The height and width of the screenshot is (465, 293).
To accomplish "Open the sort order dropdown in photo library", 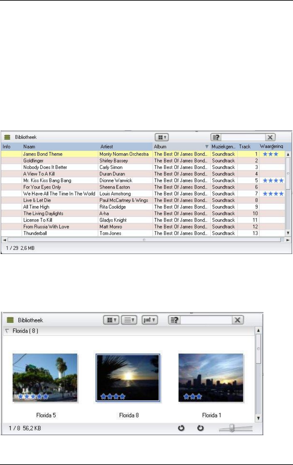I will 150,320.
